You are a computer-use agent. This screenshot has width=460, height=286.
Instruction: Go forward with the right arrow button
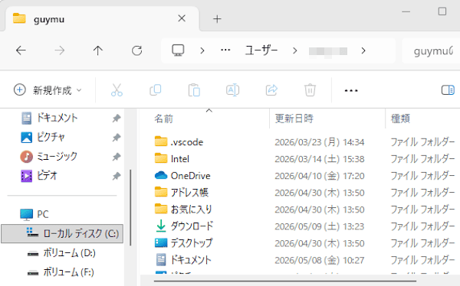coord(60,50)
